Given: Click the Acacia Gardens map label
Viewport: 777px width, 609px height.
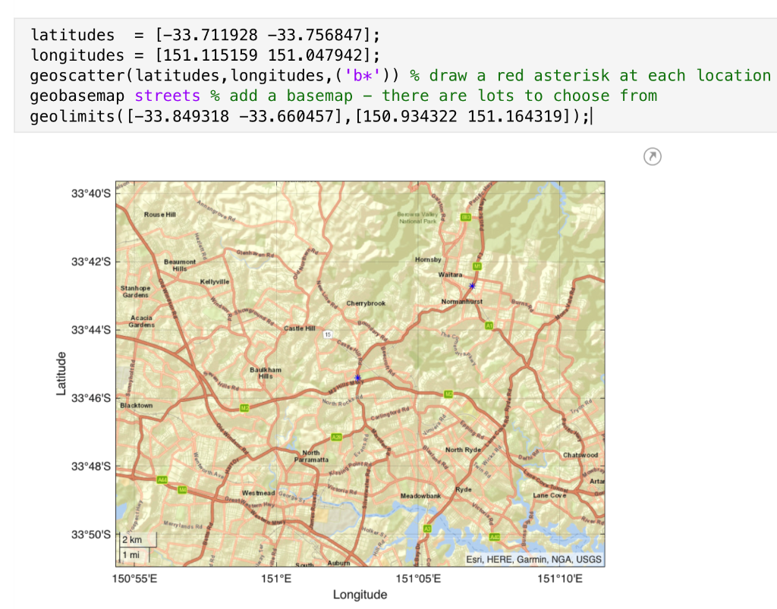Looking at the screenshot, I should pos(142,322).
